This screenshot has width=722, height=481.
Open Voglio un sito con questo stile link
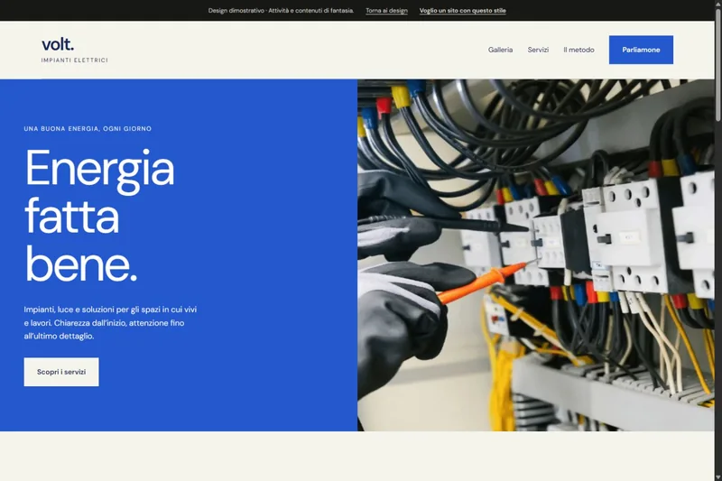coord(462,10)
